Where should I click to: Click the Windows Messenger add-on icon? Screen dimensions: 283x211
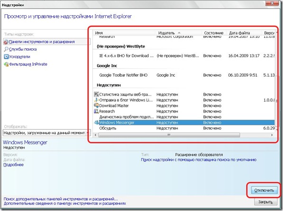[x=96, y=123]
